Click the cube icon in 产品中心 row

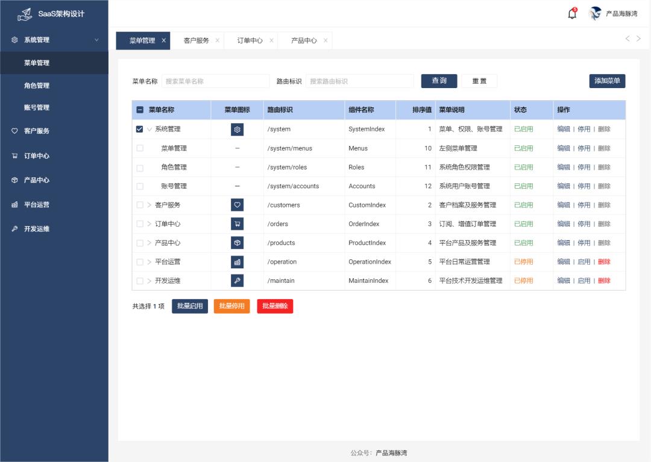tap(237, 242)
